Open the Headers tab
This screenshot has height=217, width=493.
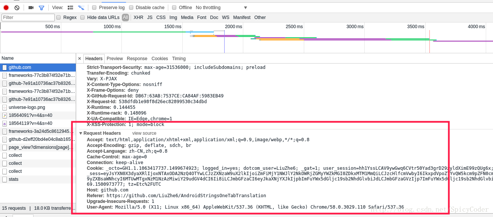(x=94, y=59)
